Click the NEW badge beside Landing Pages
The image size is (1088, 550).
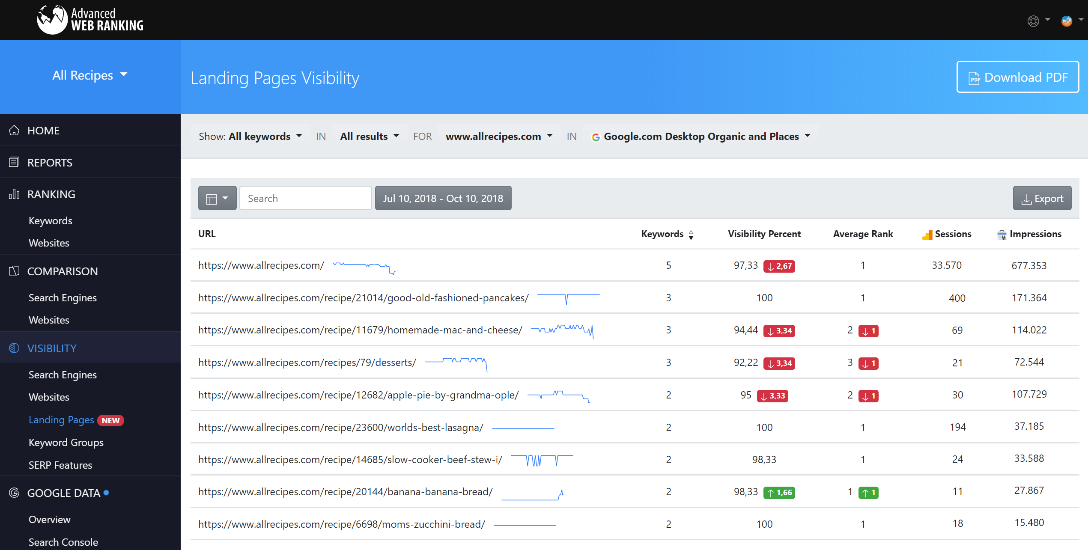tap(110, 420)
